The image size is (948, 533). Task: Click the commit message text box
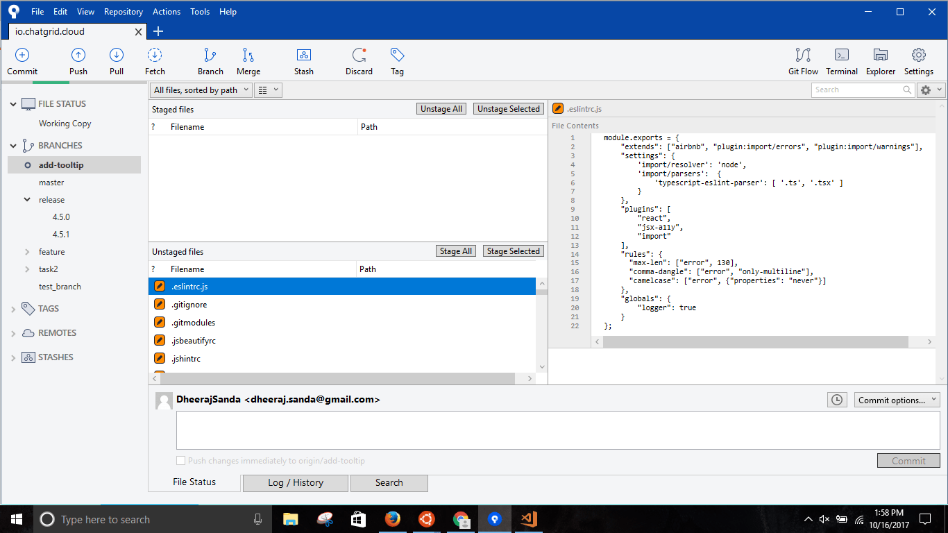558,430
